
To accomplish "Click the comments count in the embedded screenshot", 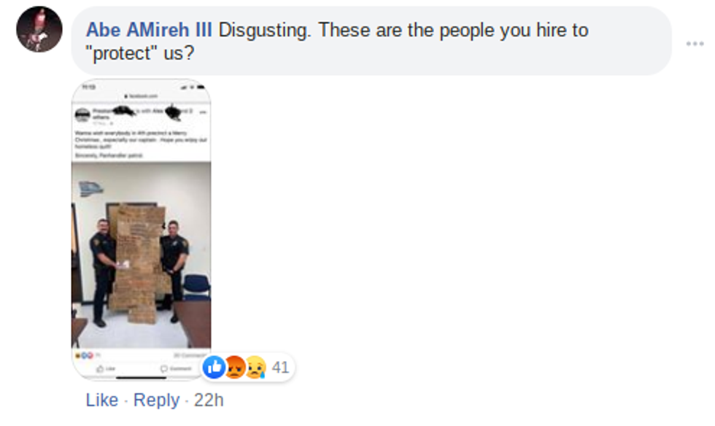I will pos(190,355).
